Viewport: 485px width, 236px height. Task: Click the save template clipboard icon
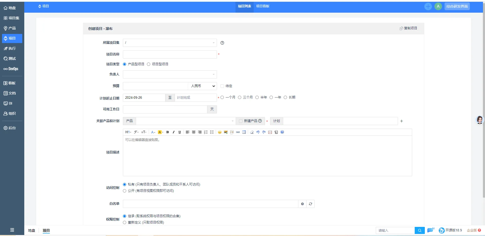point(276,132)
